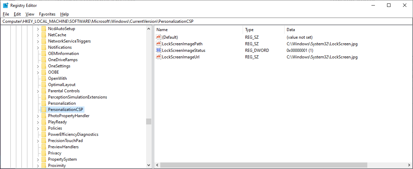
Task: Click the Policies folder icon
Action: pyautogui.click(x=44, y=128)
